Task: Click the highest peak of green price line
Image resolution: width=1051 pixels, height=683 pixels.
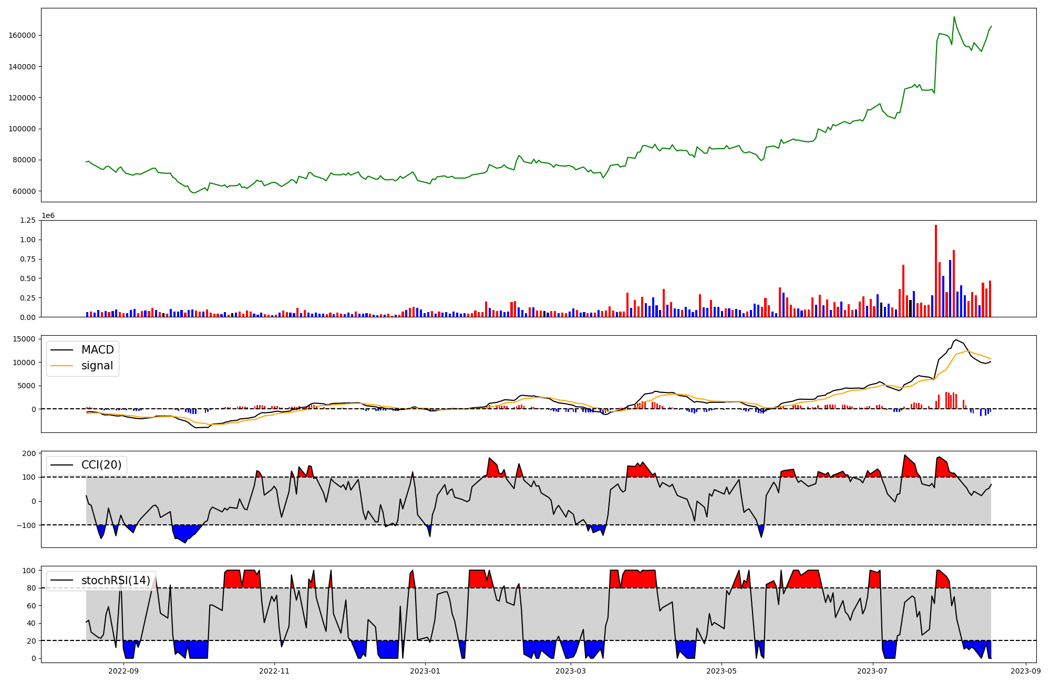Action: point(954,17)
